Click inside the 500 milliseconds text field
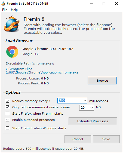 click(x=70, y=101)
